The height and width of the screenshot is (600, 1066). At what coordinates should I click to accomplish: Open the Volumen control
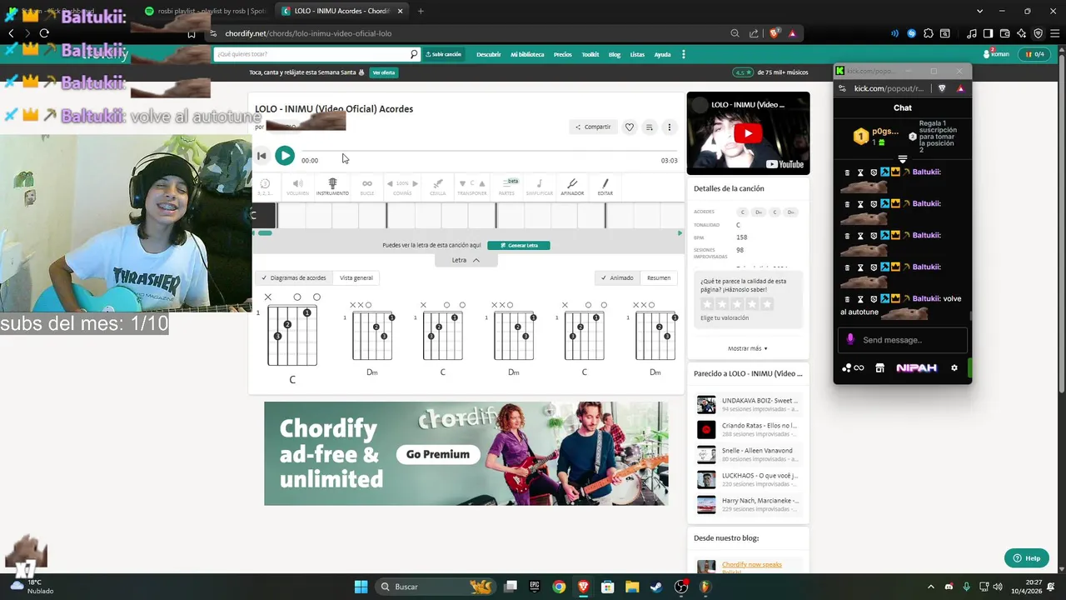coord(297,187)
